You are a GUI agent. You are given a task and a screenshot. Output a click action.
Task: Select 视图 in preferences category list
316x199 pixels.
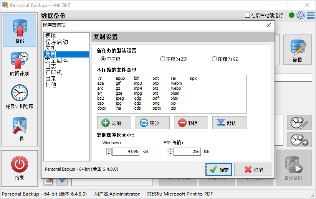point(66,36)
